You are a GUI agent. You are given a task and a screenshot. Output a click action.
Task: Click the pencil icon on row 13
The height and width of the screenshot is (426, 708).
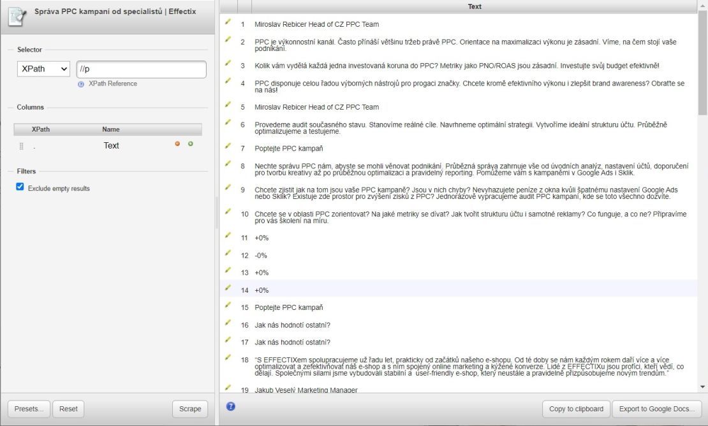coord(228,270)
